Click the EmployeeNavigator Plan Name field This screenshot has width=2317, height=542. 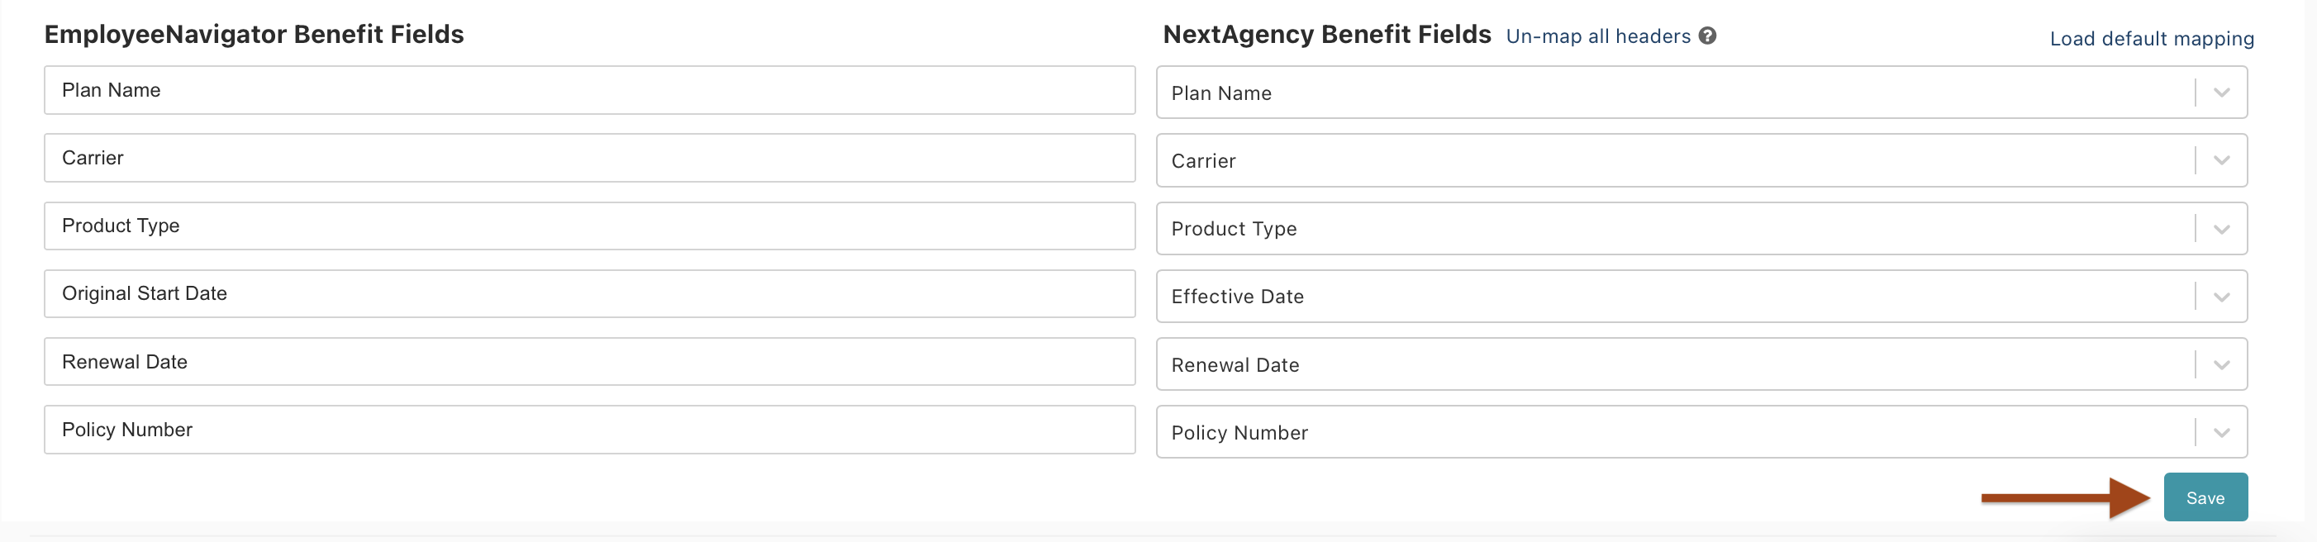[x=589, y=90]
